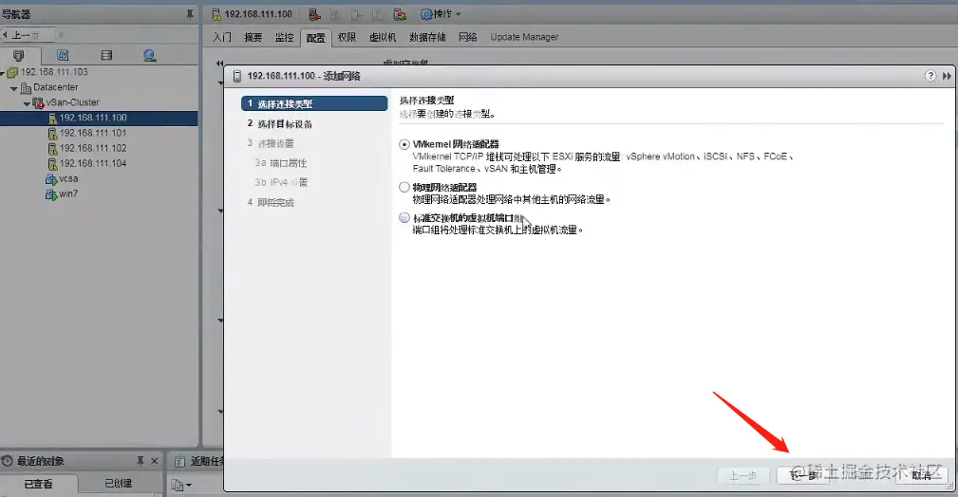Switch to the 数据存储 tab
This screenshot has height=497, width=958.
(427, 37)
